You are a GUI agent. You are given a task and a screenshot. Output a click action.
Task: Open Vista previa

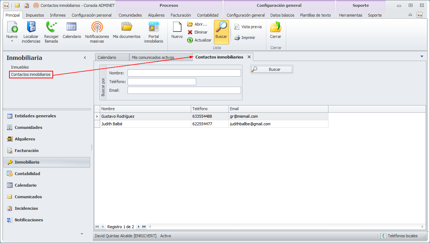point(248,27)
